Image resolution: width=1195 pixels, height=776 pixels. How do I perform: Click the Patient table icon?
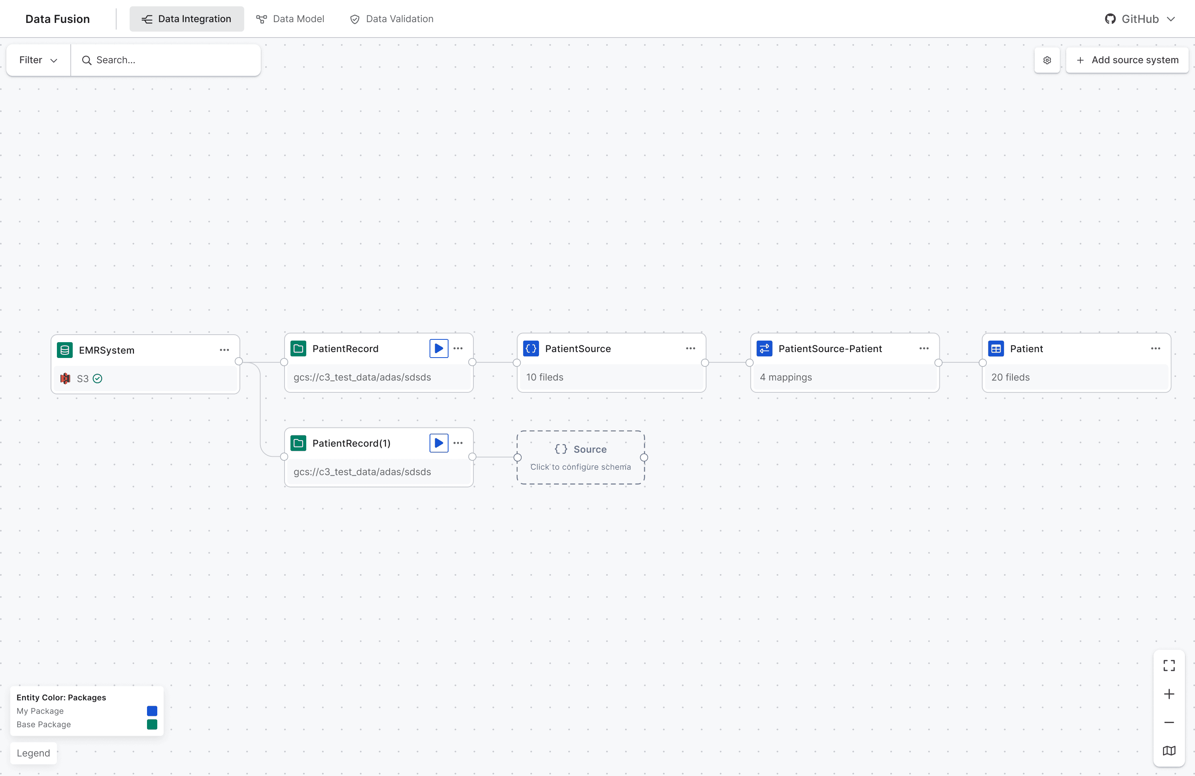click(x=996, y=348)
